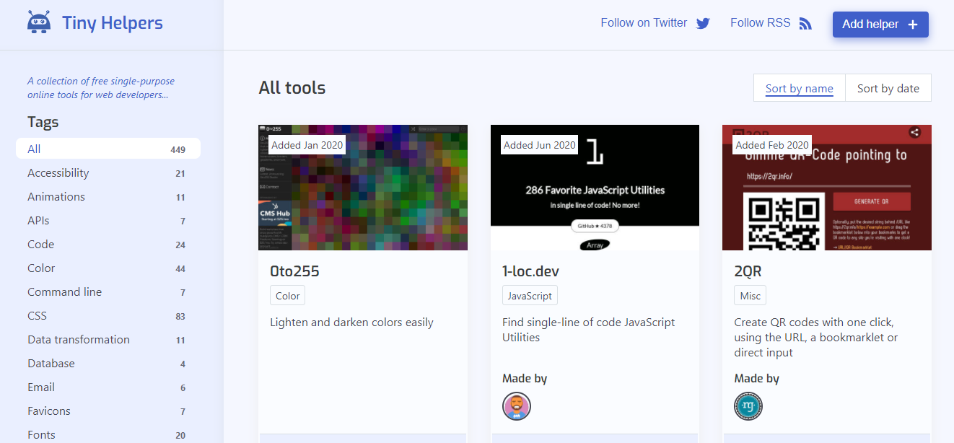Viewport: 954px width, 443px height.
Task: Click the Tiny Helpers robot logo
Action: 39,22
